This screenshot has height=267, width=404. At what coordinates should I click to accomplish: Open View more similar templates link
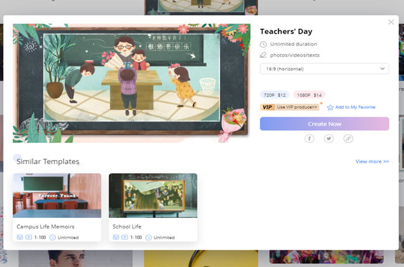(x=372, y=161)
